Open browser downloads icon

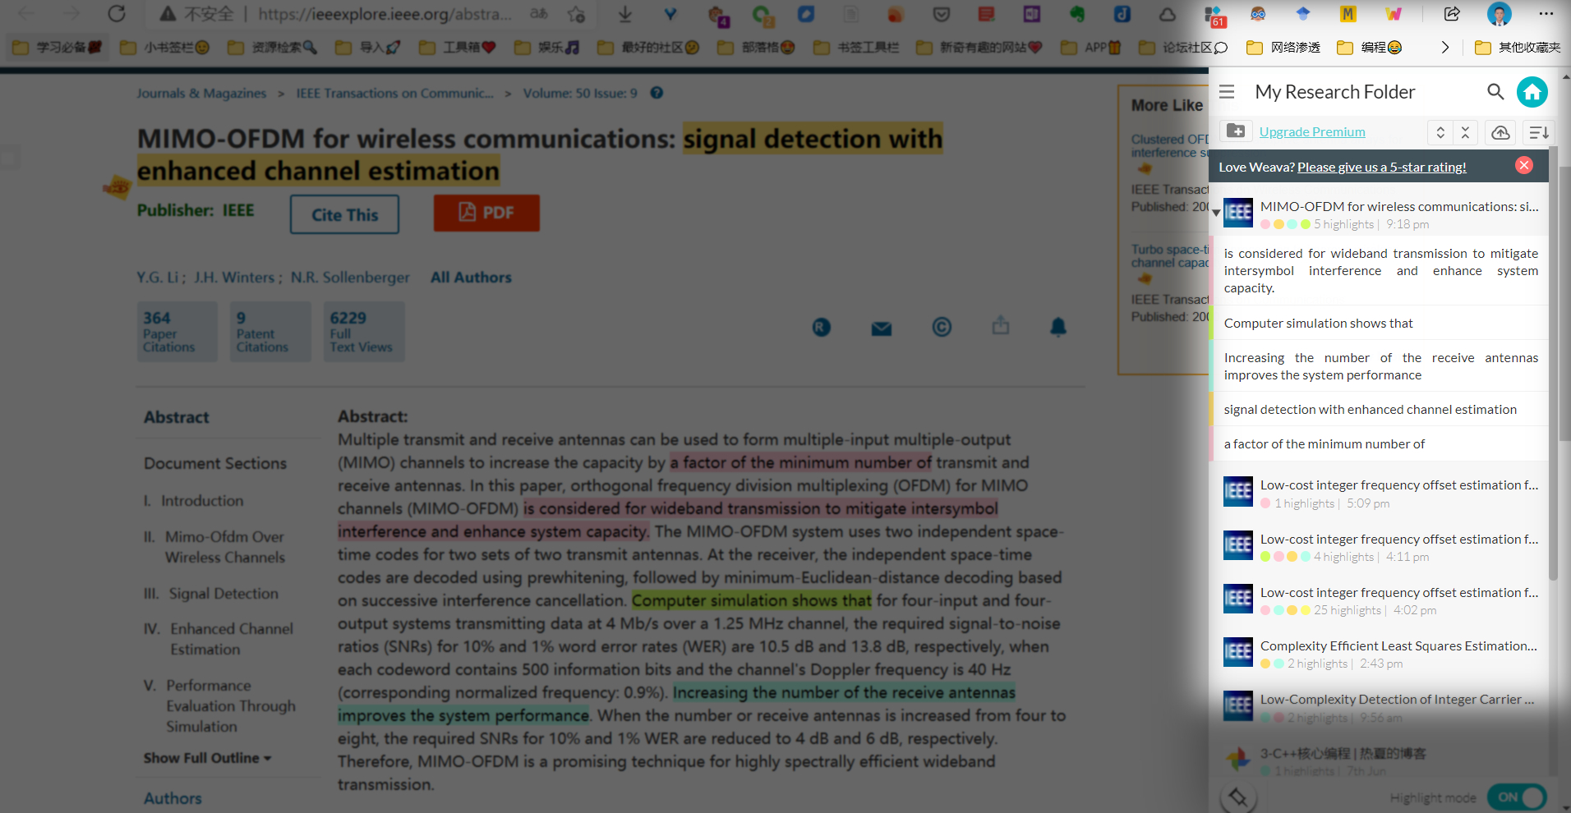[625, 14]
